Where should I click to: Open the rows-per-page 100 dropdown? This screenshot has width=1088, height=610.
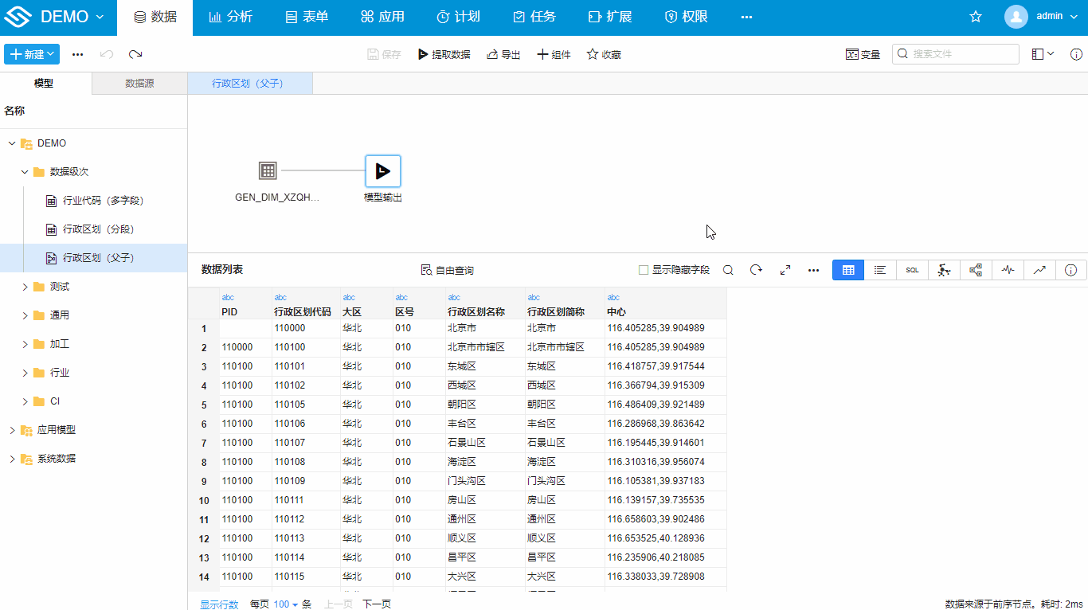285,604
